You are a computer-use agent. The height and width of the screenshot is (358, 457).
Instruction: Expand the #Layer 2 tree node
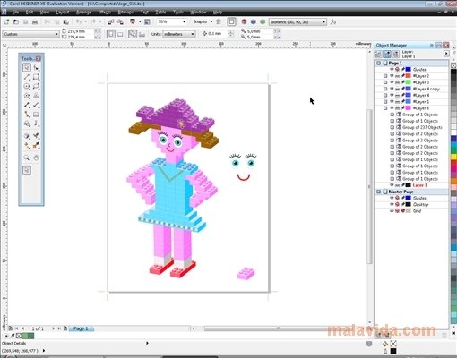click(x=385, y=76)
